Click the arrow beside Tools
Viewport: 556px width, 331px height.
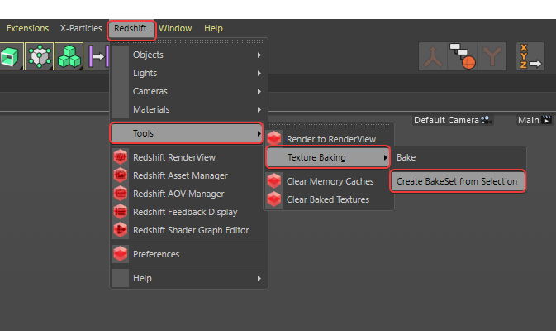point(259,133)
